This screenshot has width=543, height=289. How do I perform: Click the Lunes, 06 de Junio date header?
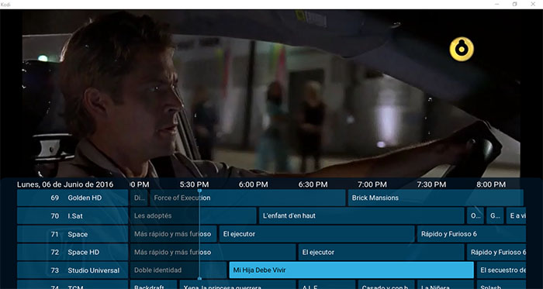click(x=65, y=184)
